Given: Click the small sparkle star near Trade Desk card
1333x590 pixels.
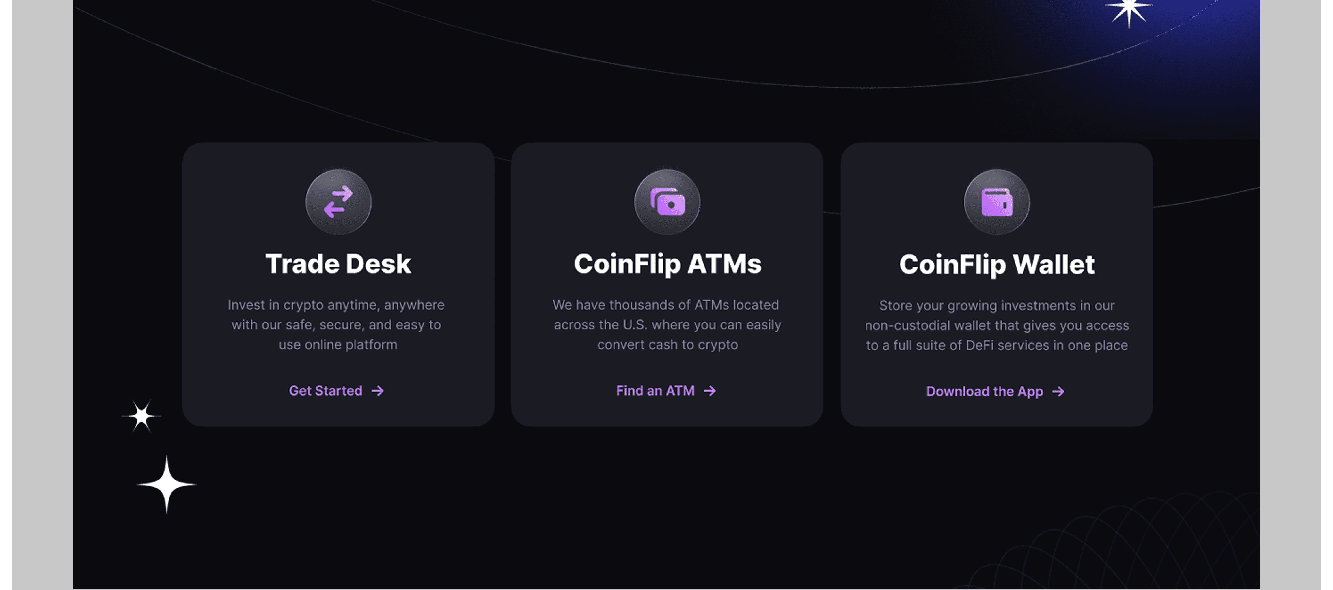Looking at the screenshot, I should coord(141,416).
